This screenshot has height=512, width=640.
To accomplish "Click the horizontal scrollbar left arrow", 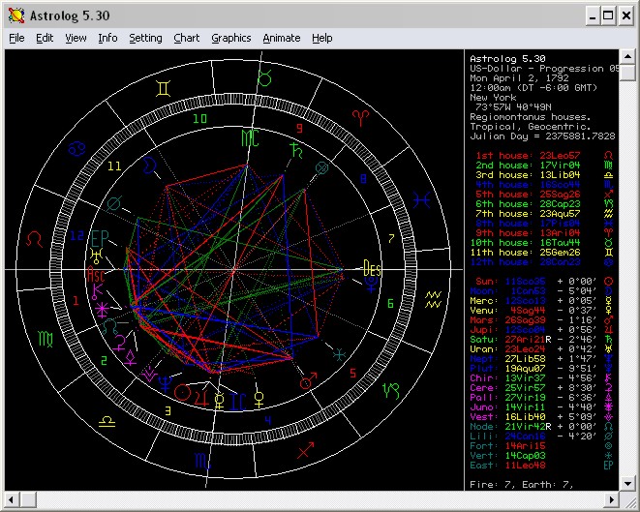I will pyautogui.click(x=12, y=499).
